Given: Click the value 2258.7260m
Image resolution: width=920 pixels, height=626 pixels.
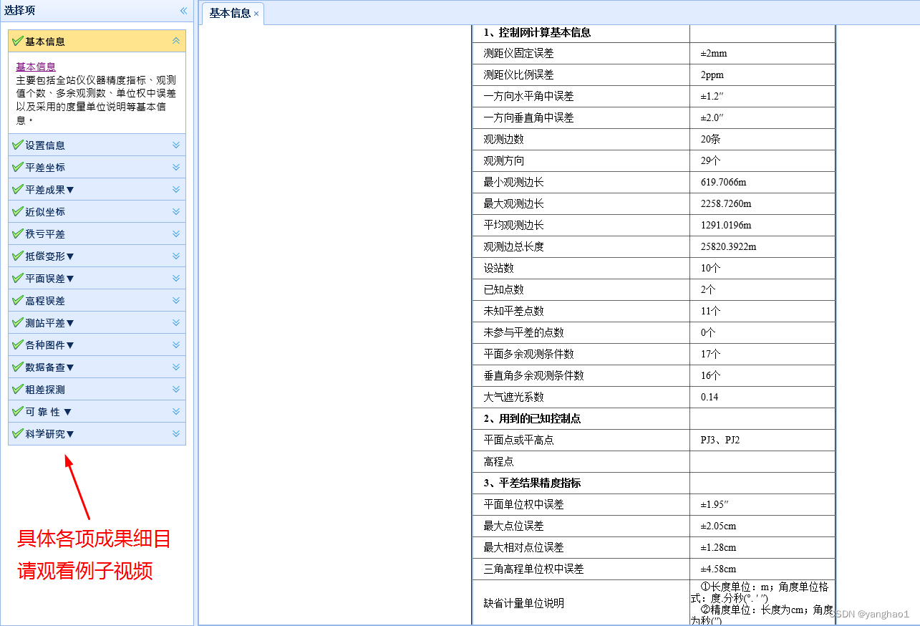Looking at the screenshot, I should pos(726,204).
